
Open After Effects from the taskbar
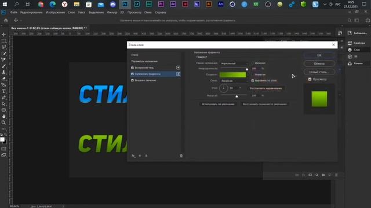173,4
